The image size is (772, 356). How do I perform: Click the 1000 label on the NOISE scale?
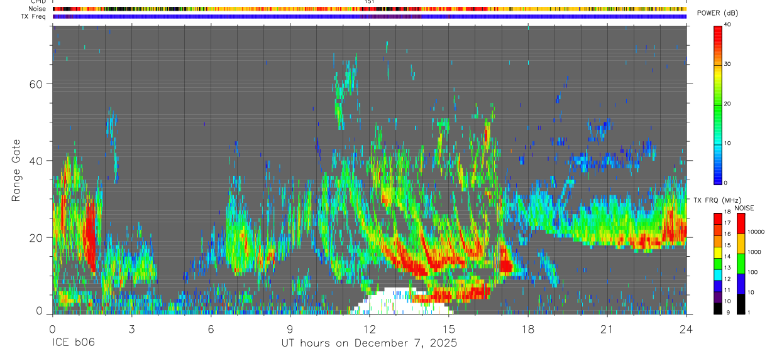tap(755, 252)
